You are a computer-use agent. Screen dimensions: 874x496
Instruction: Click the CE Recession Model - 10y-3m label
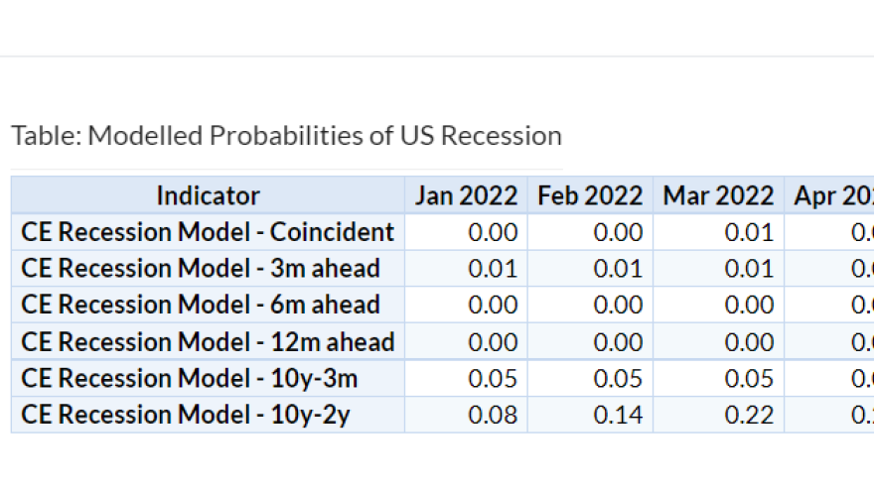189,379
